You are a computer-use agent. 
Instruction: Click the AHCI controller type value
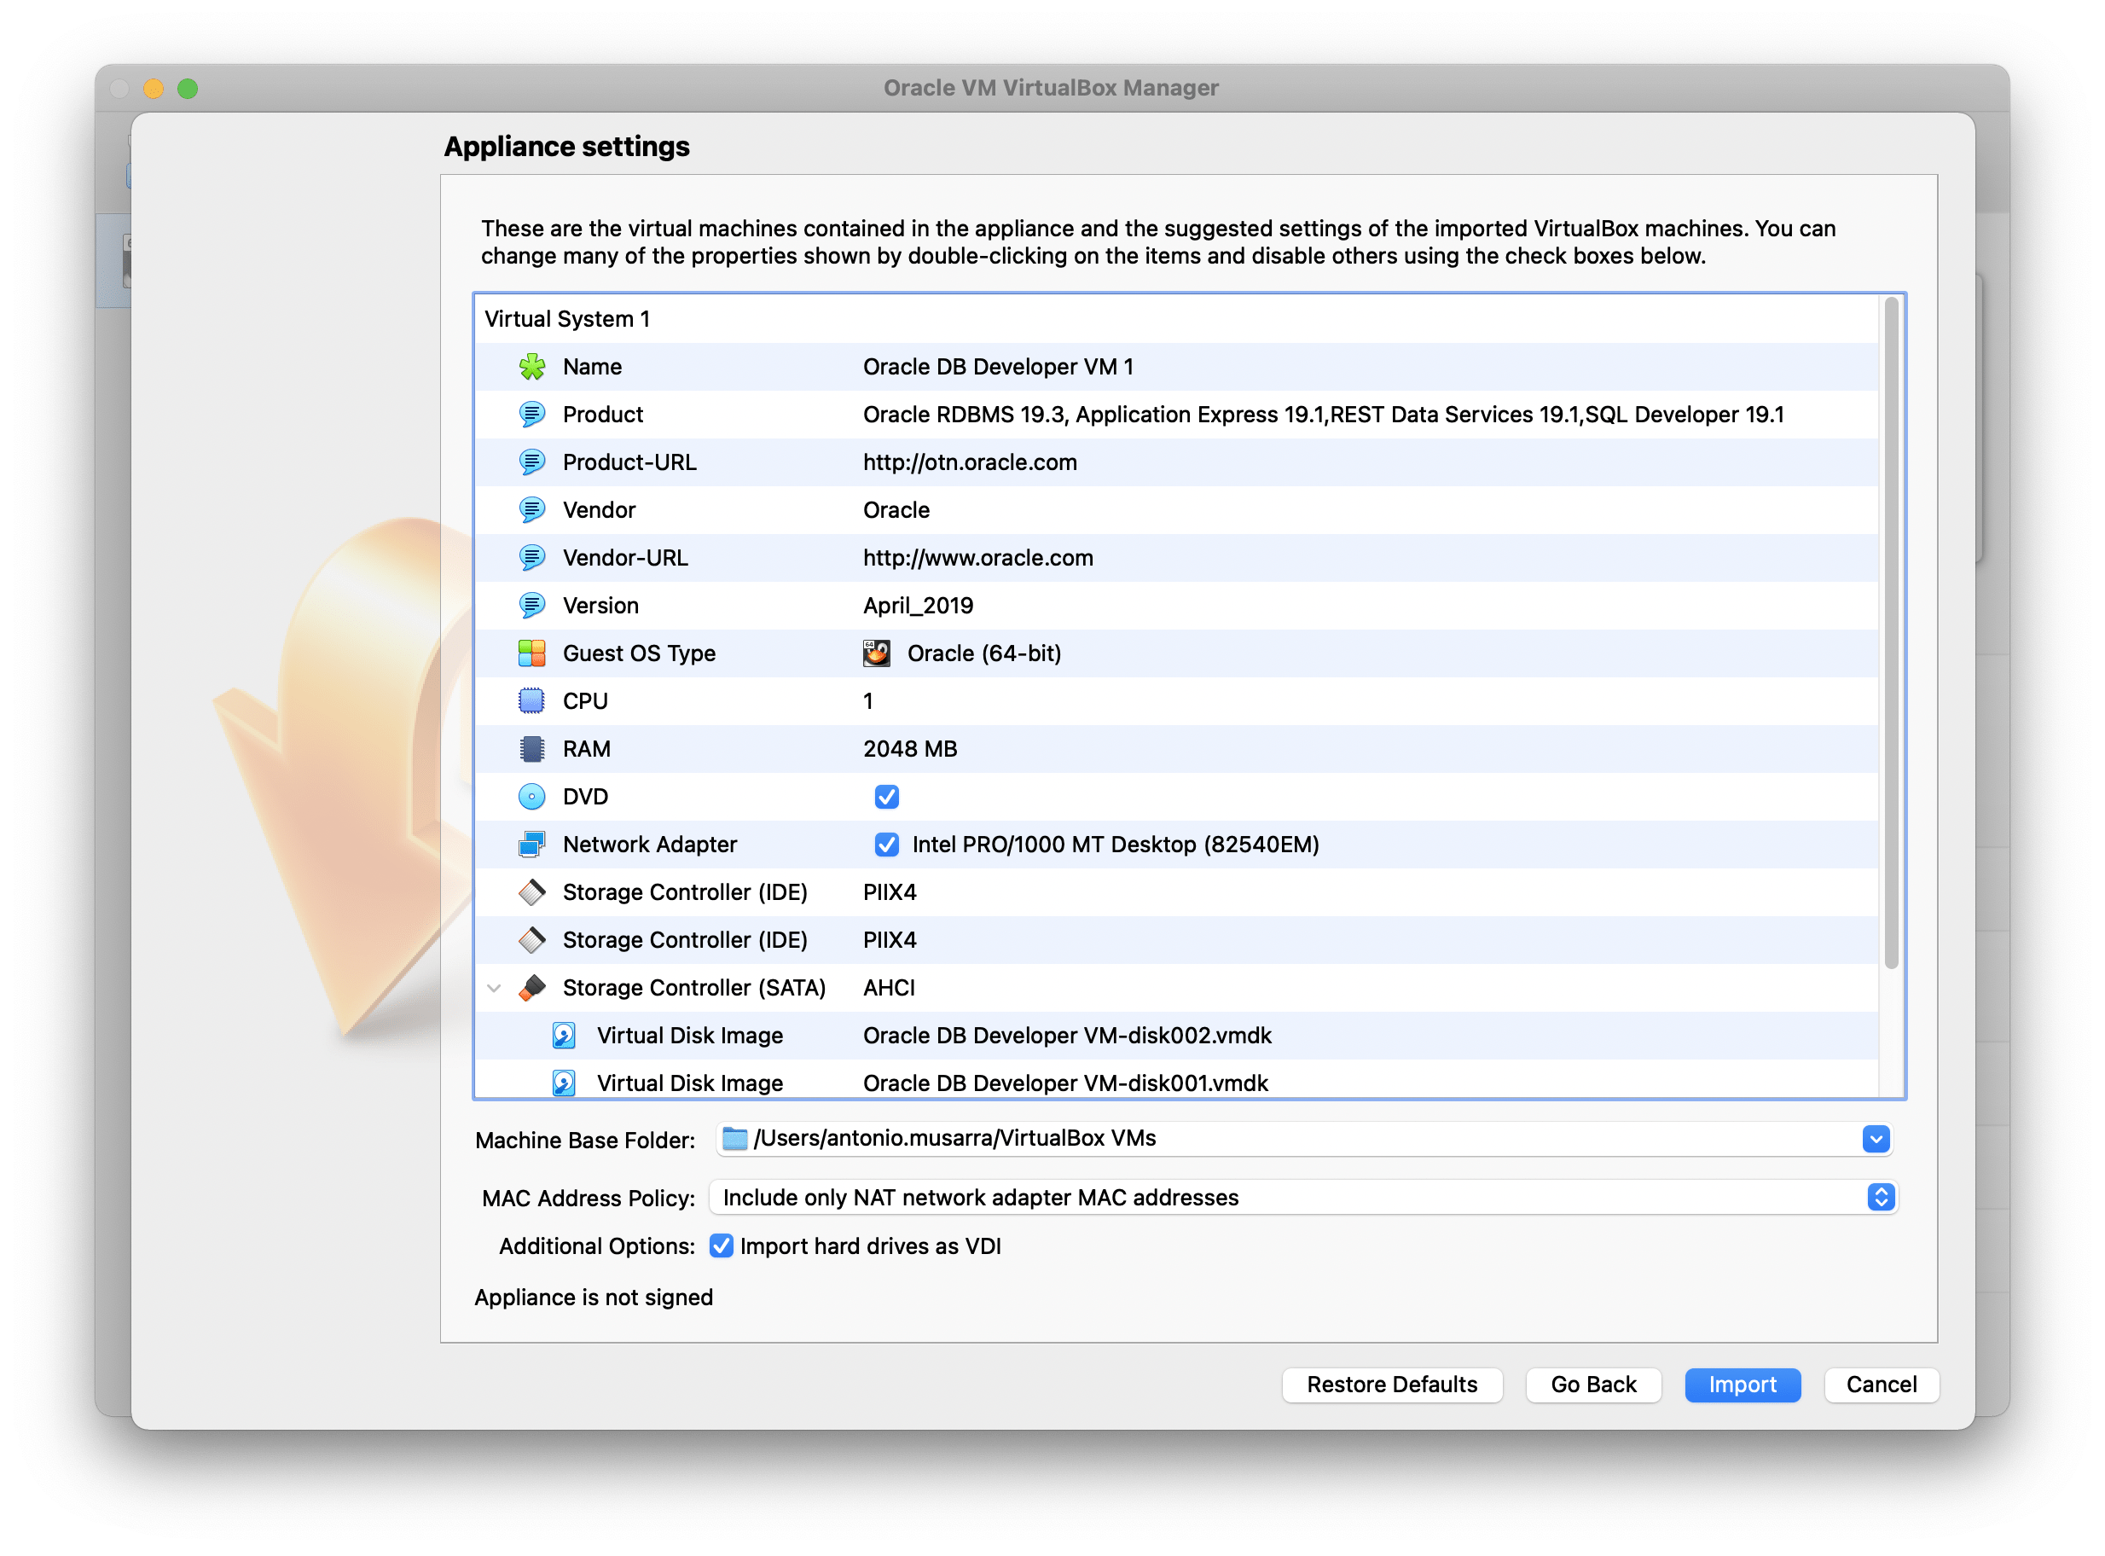coord(889,988)
